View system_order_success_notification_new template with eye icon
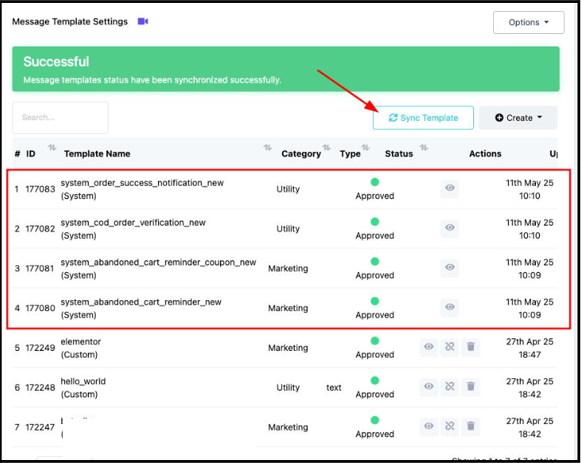581x463 pixels. click(450, 189)
